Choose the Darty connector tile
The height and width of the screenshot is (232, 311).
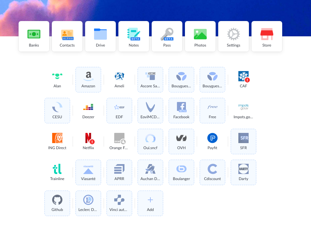[x=243, y=172]
